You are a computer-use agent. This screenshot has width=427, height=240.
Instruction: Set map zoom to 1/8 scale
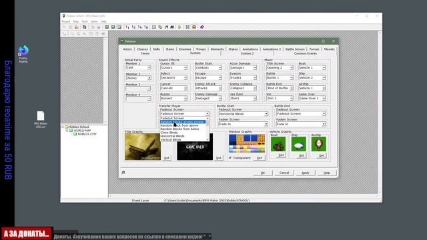click(146, 27)
